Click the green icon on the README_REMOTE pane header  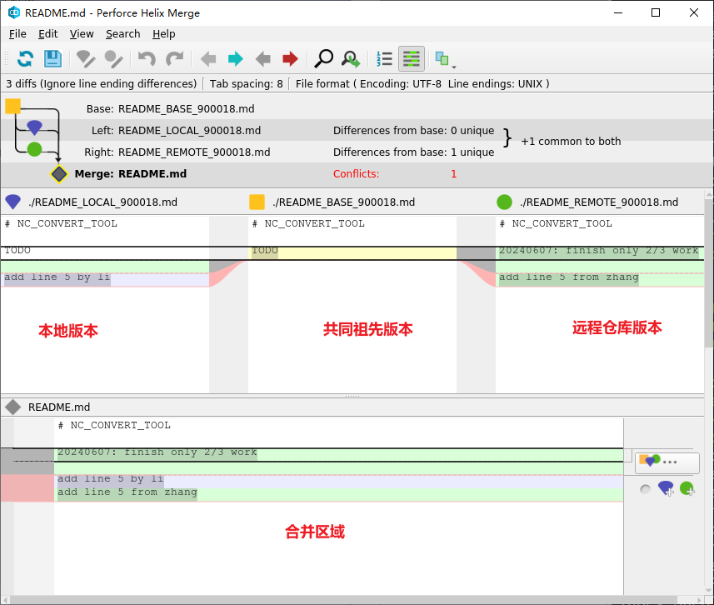point(505,202)
